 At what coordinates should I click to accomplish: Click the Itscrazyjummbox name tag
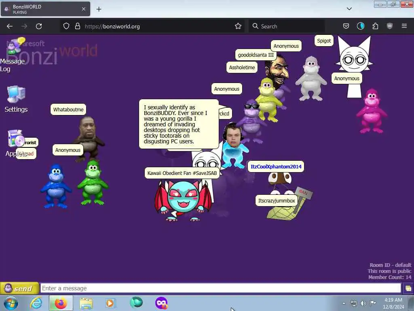point(277,201)
